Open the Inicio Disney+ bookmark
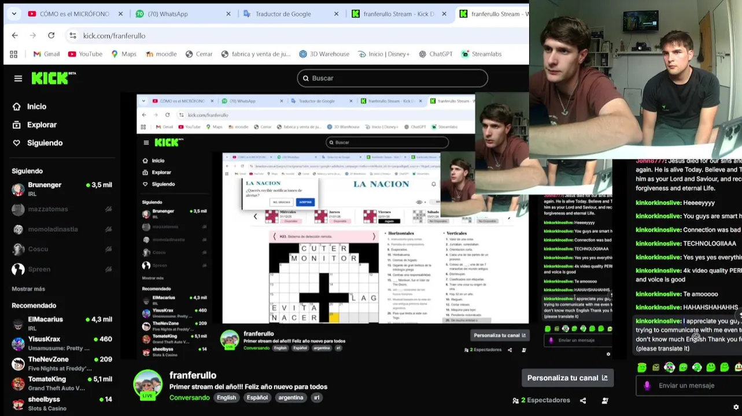 coord(383,54)
